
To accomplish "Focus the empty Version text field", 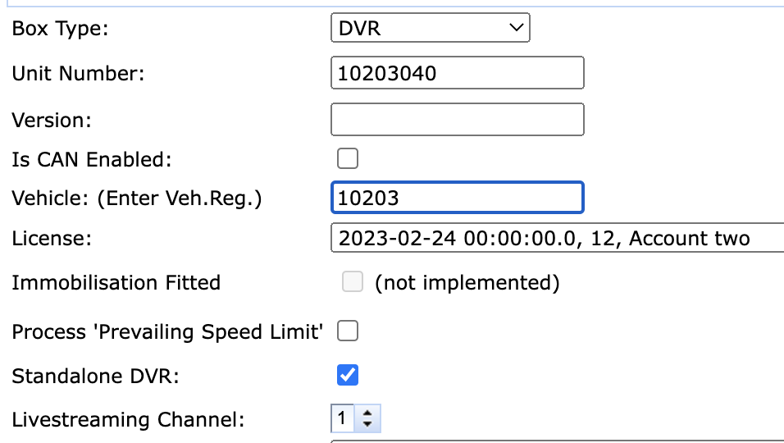I will click(457, 120).
